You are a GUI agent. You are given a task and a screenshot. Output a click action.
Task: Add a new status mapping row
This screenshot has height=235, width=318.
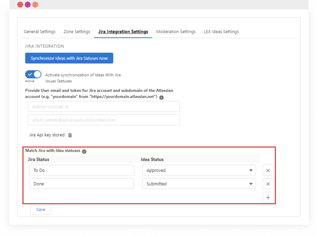click(268, 197)
